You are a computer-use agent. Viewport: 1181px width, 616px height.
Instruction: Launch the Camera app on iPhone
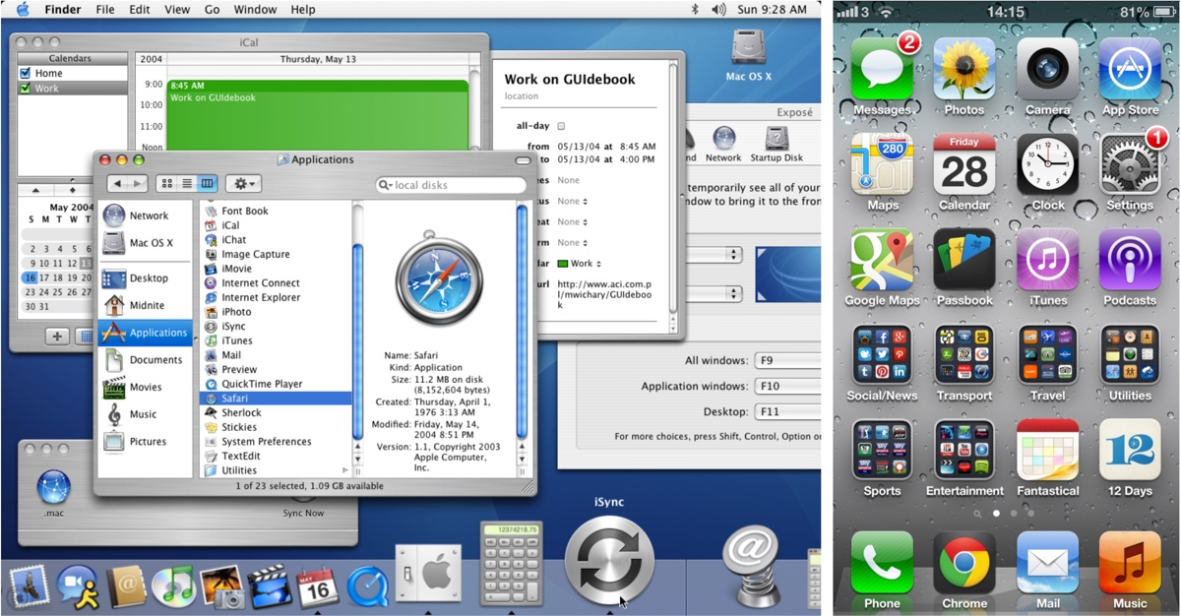(x=1047, y=69)
